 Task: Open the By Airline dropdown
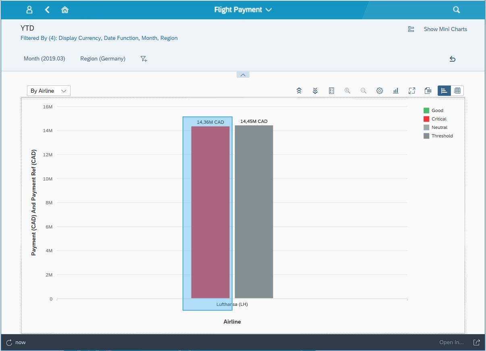coord(48,91)
